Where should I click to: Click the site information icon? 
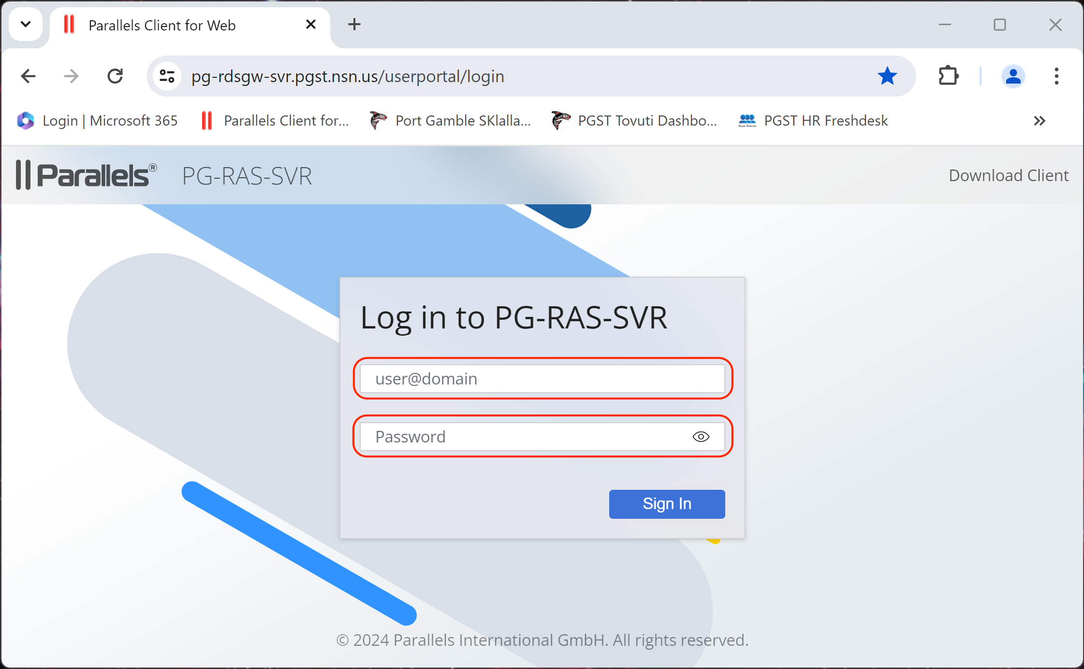(x=167, y=76)
